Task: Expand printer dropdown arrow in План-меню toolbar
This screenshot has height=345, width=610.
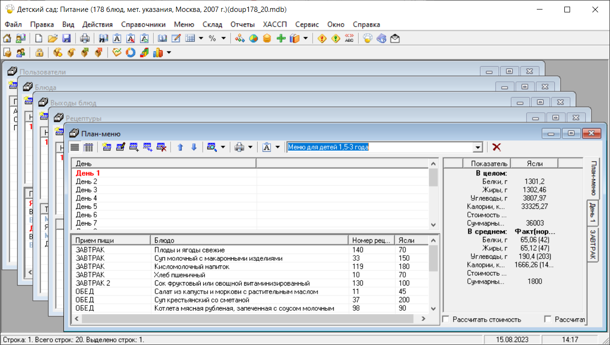Action: (250, 148)
